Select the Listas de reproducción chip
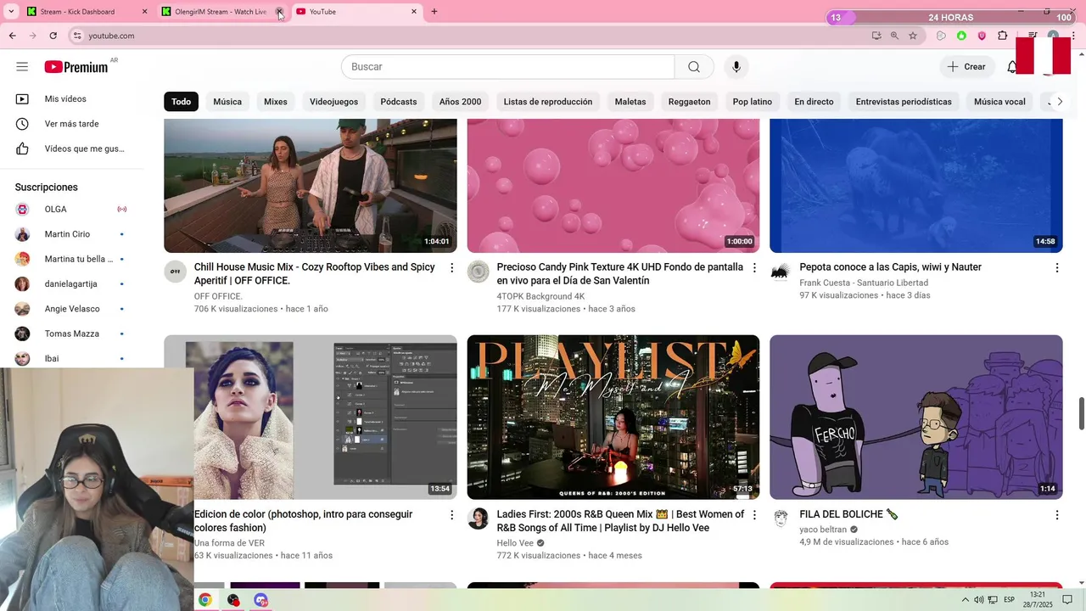Image resolution: width=1086 pixels, height=611 pixels. [548, 102]
